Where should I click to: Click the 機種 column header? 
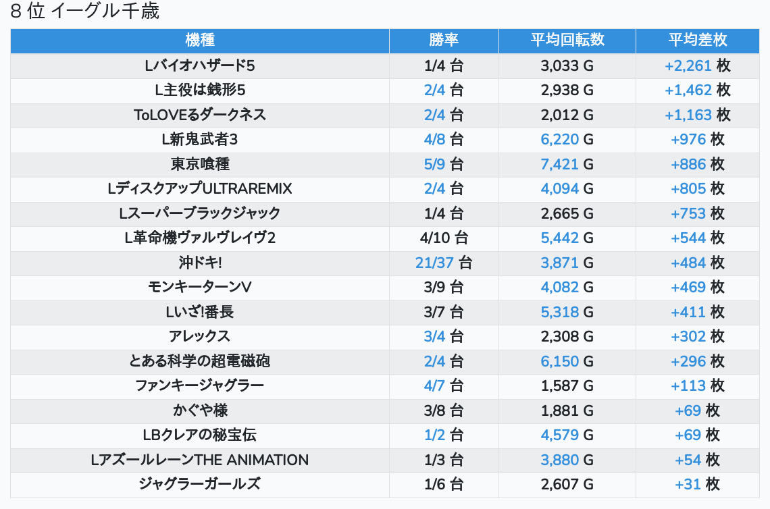(199, 41)
